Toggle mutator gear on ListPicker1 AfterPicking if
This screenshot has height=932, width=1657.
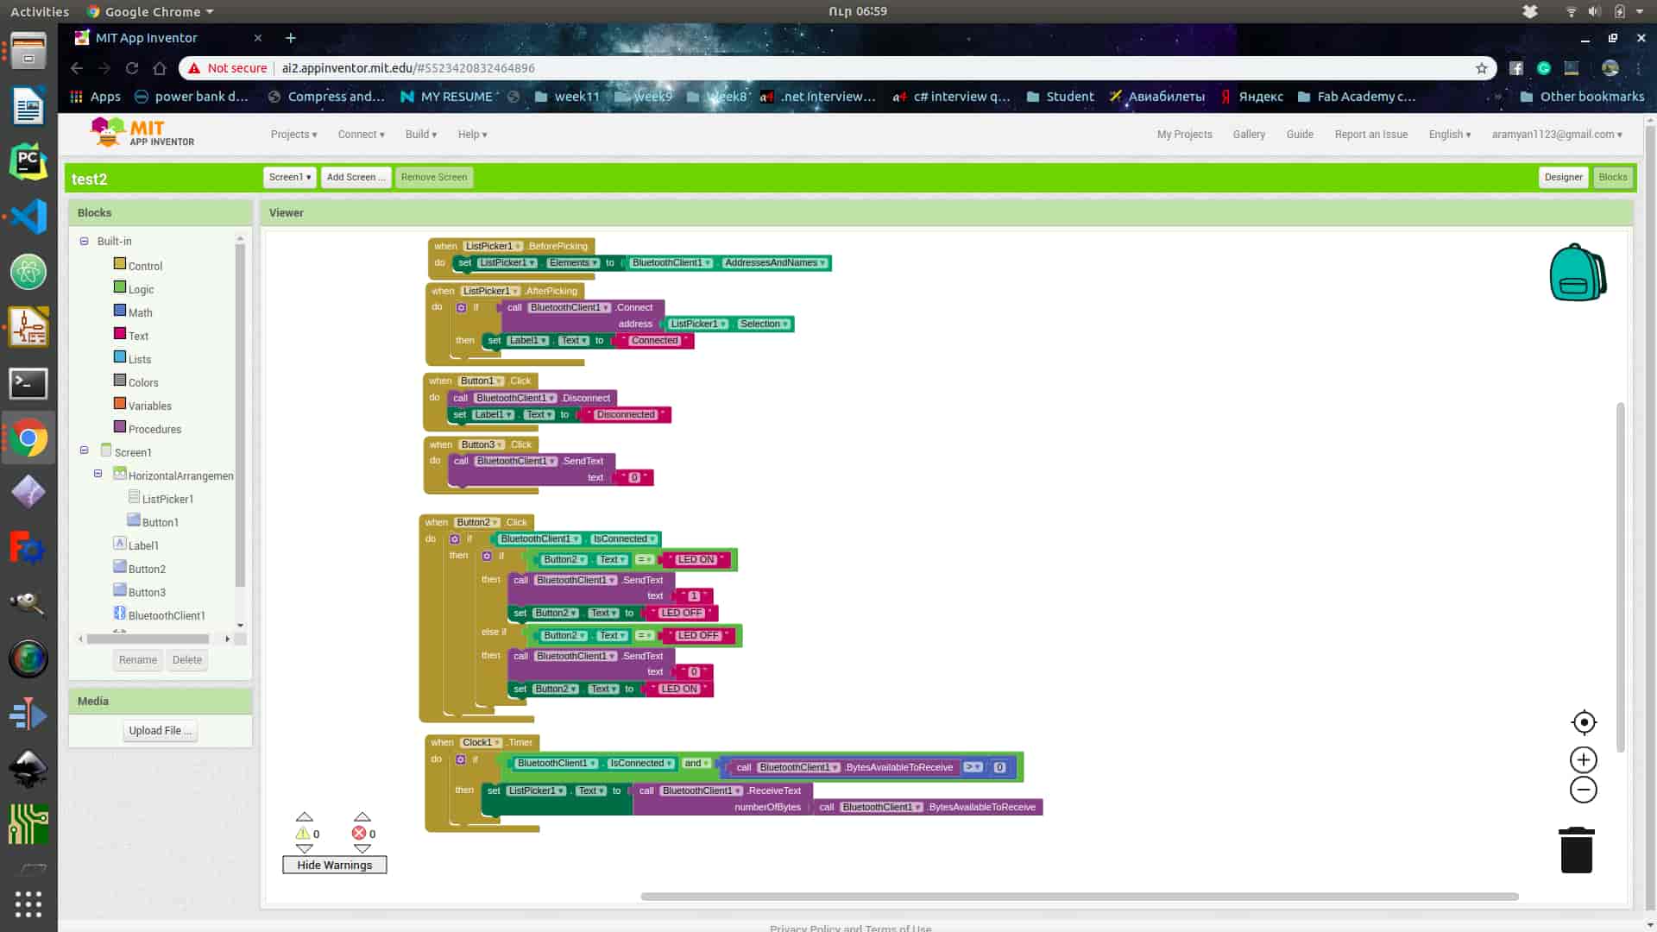pos(461,307)
